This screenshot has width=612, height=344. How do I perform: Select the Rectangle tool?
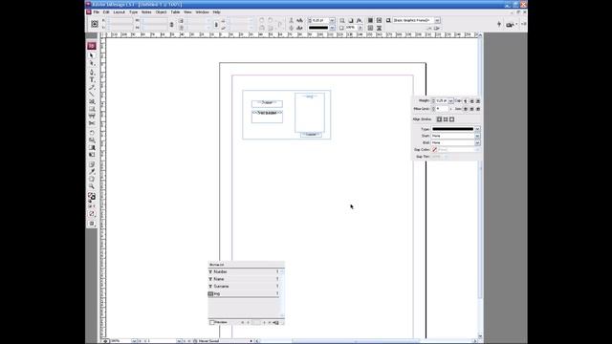92,109
